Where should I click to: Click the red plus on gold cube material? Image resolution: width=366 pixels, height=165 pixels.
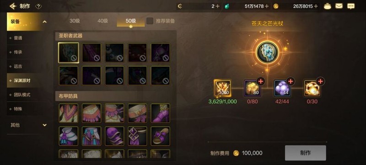[x=260, y=81]
